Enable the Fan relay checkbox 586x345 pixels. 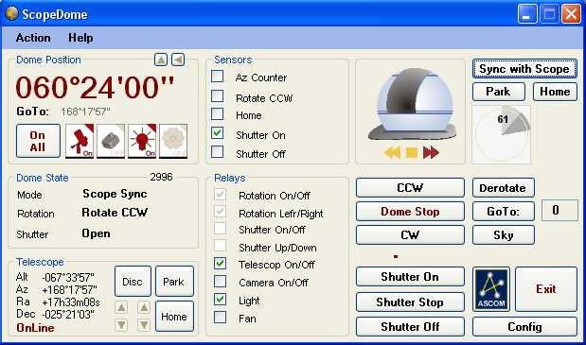(221, 318)
